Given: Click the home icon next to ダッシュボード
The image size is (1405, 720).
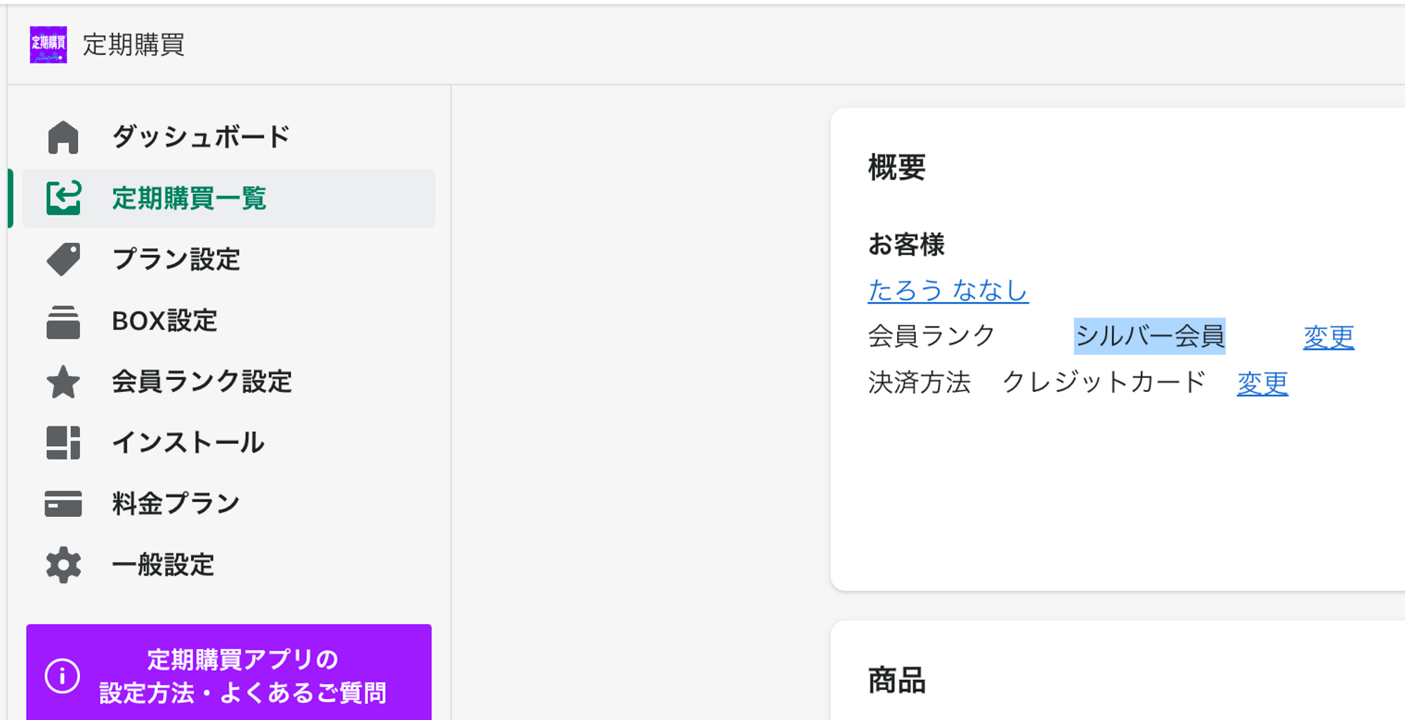Looking at the screenshot, I should click(63, 136).
